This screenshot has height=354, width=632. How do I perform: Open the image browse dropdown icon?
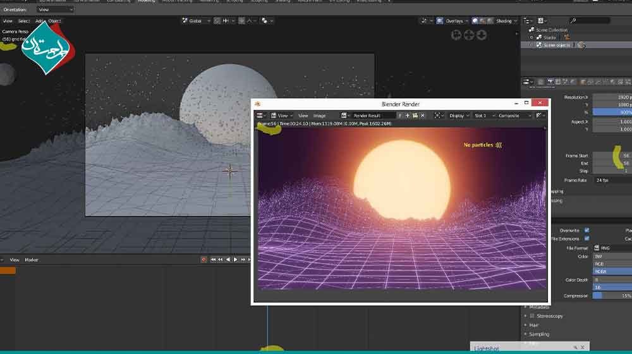[345, 116]
